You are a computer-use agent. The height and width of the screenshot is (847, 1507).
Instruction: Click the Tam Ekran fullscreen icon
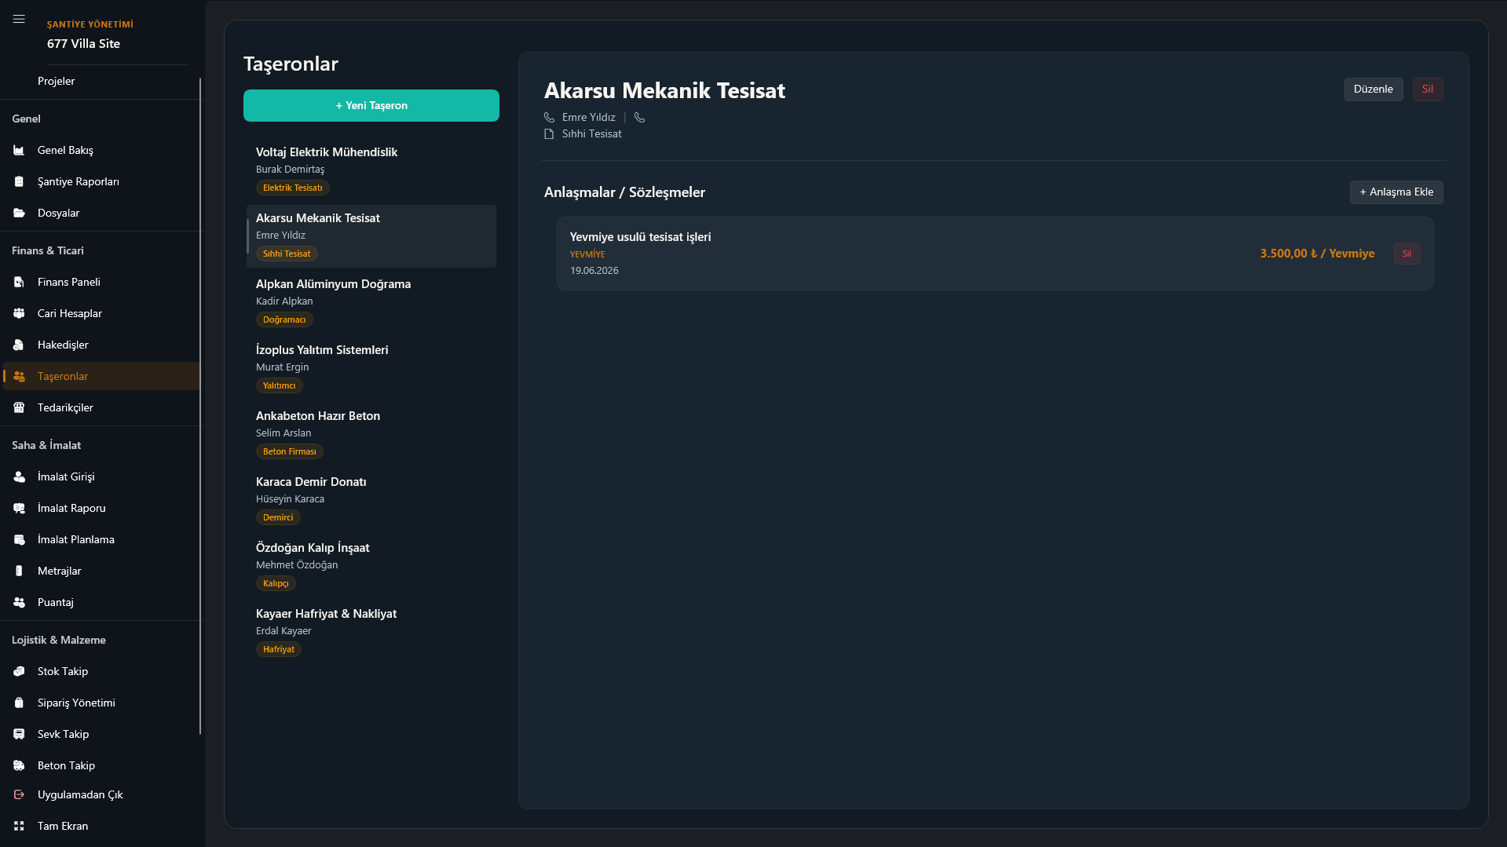(x=19, y=826)
